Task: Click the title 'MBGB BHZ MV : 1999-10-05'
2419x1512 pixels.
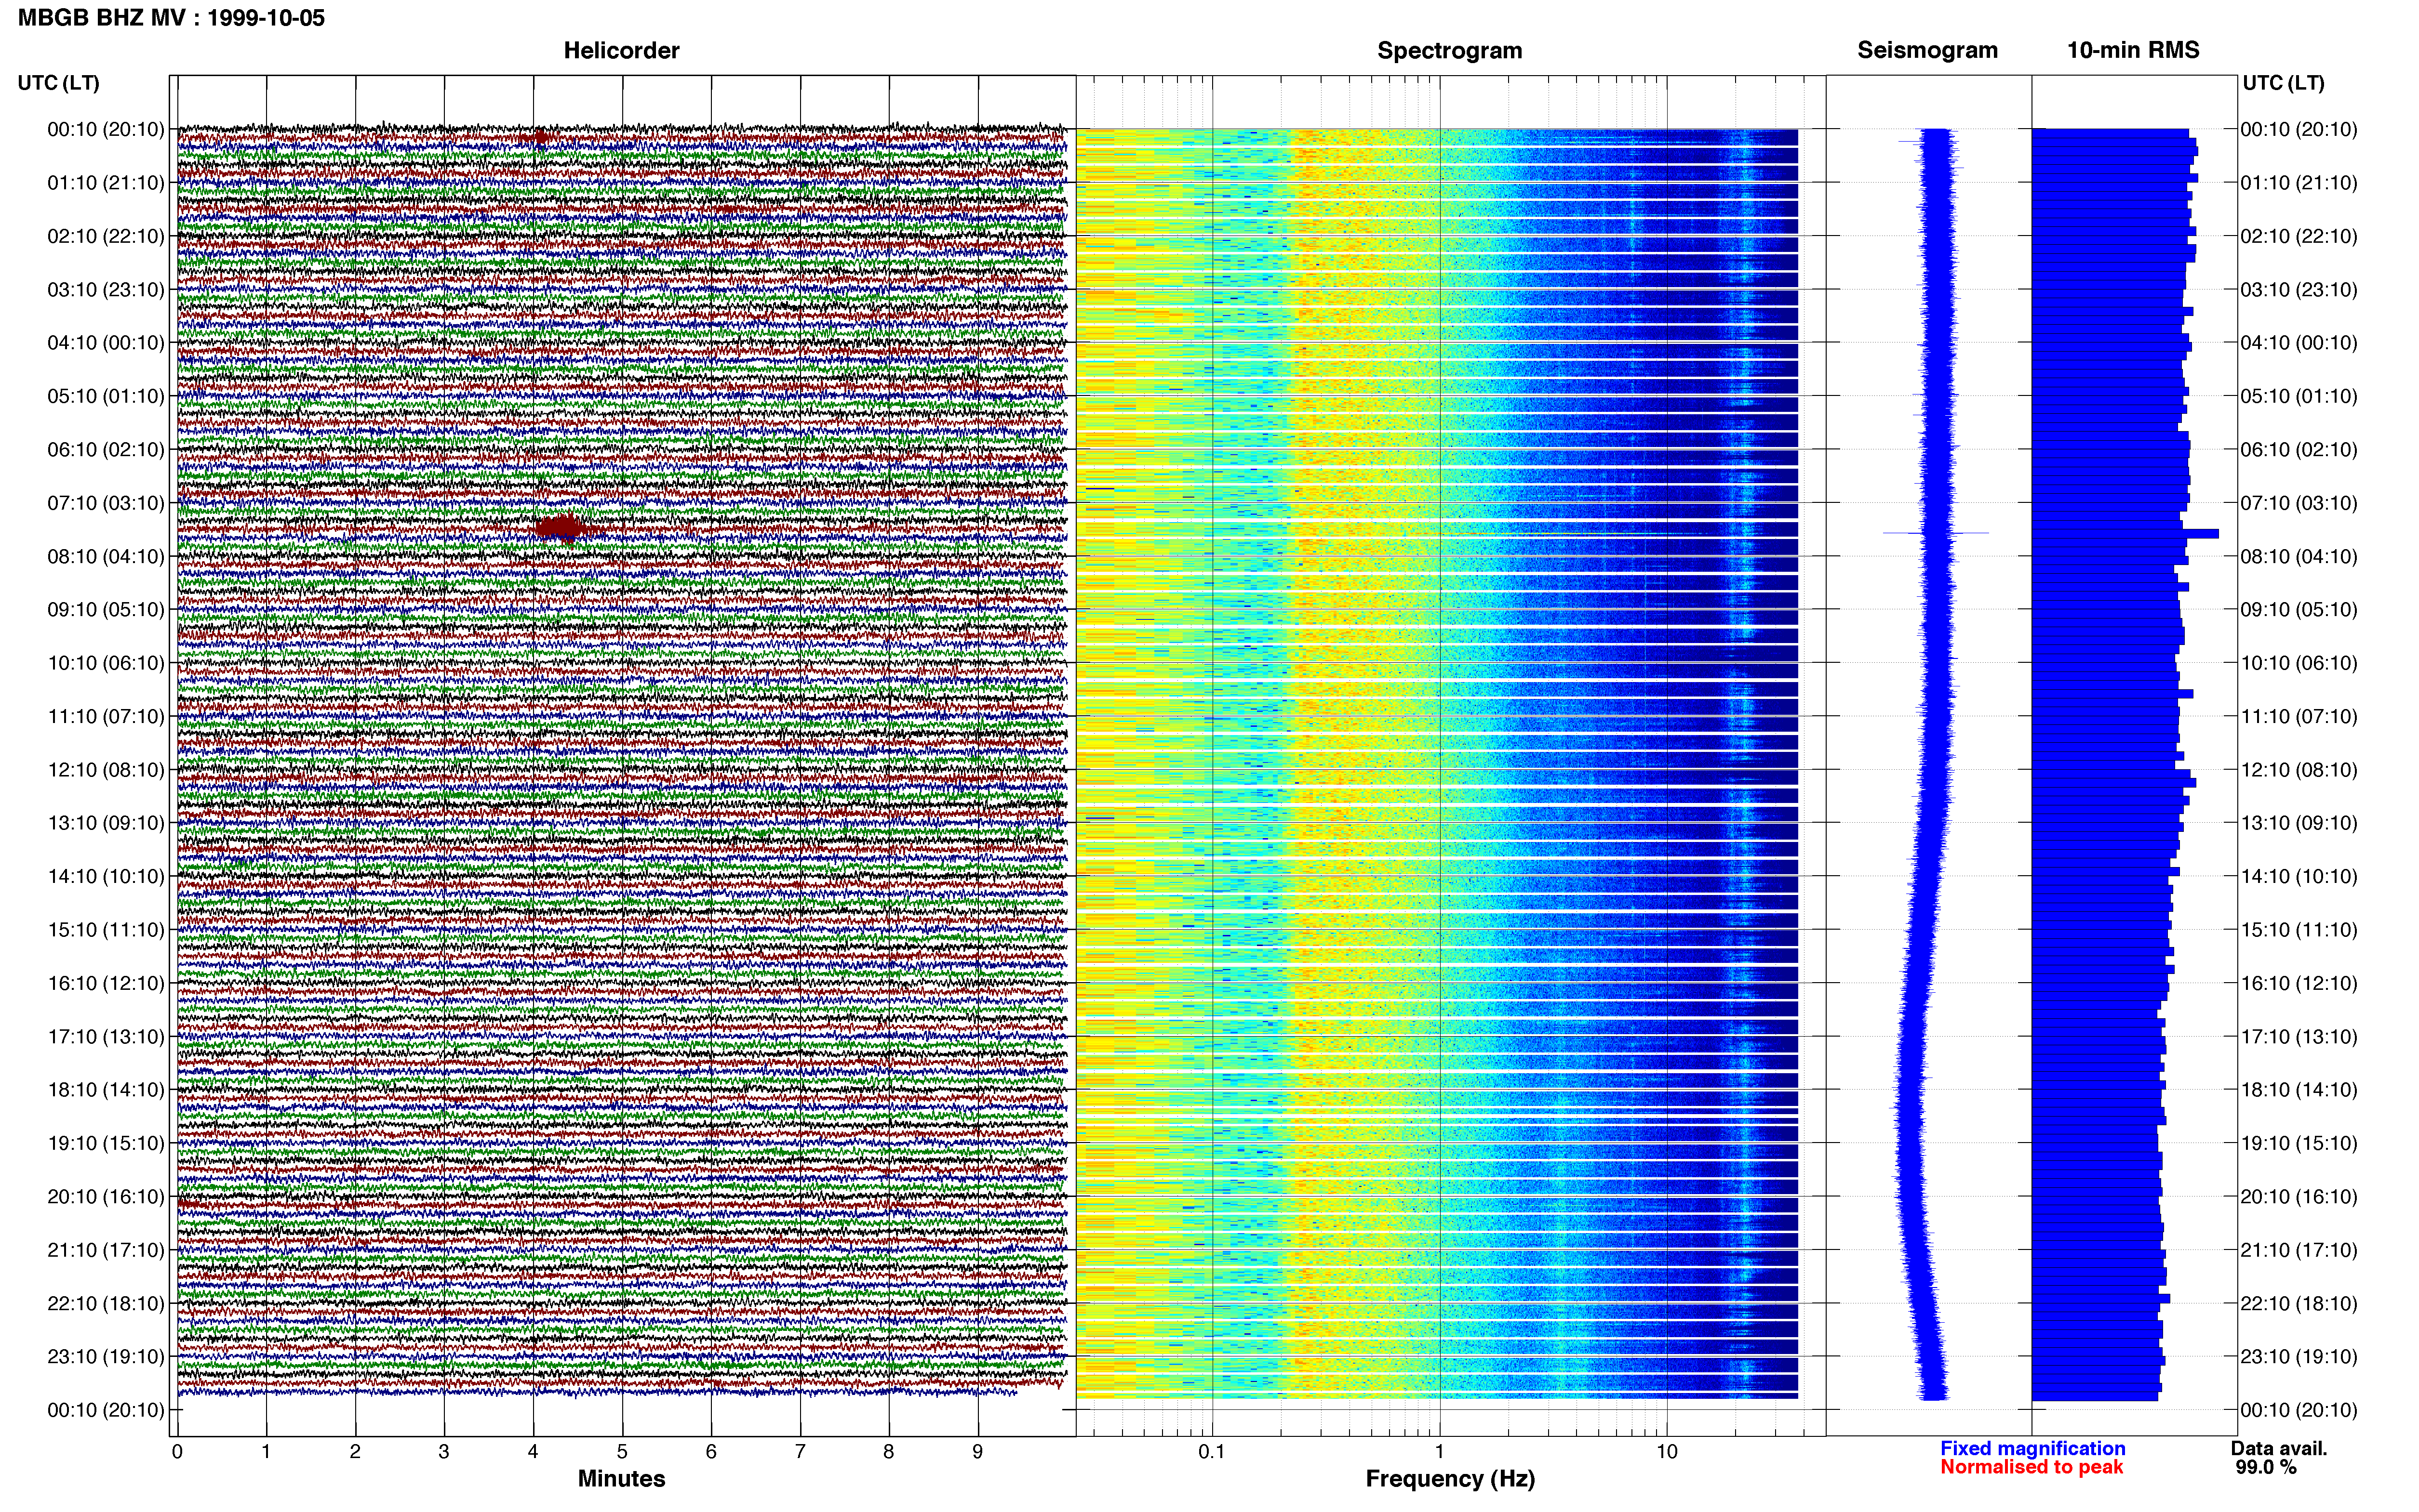Action: pyautogui.click(x=171, y=18)
